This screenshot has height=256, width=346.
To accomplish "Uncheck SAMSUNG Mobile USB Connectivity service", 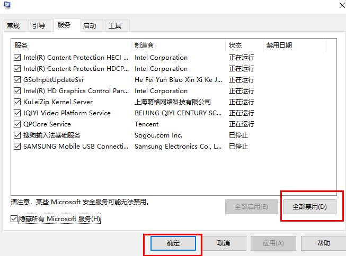I will point(17,147).
